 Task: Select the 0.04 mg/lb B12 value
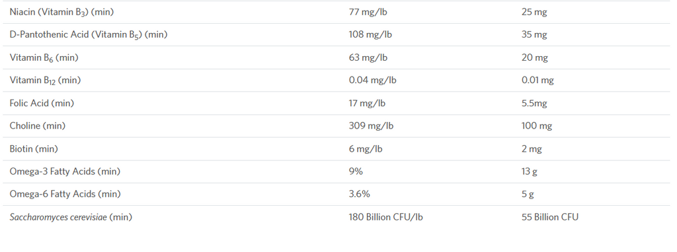click(372, 80)
